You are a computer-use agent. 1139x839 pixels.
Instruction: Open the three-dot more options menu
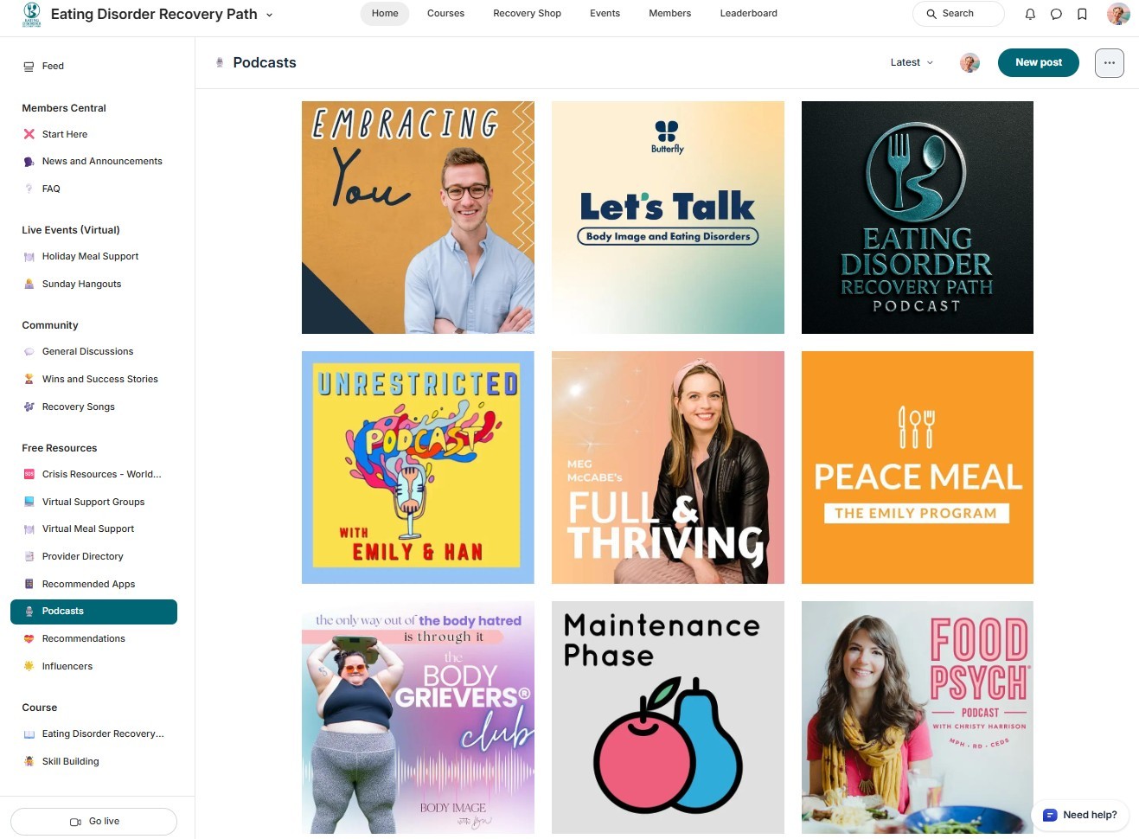[x=1109, y=62]
